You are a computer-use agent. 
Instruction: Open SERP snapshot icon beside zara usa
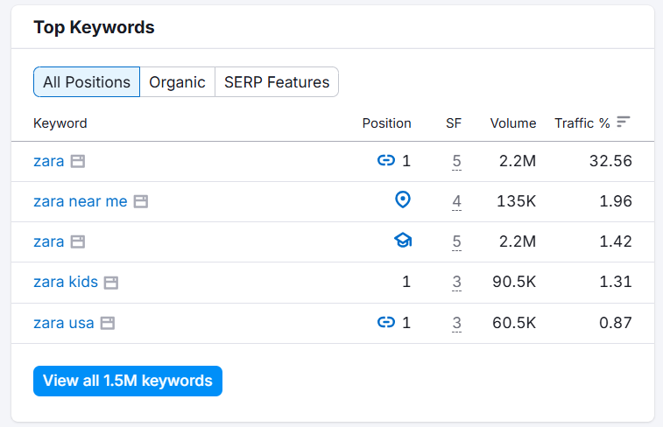click(108, 323)
